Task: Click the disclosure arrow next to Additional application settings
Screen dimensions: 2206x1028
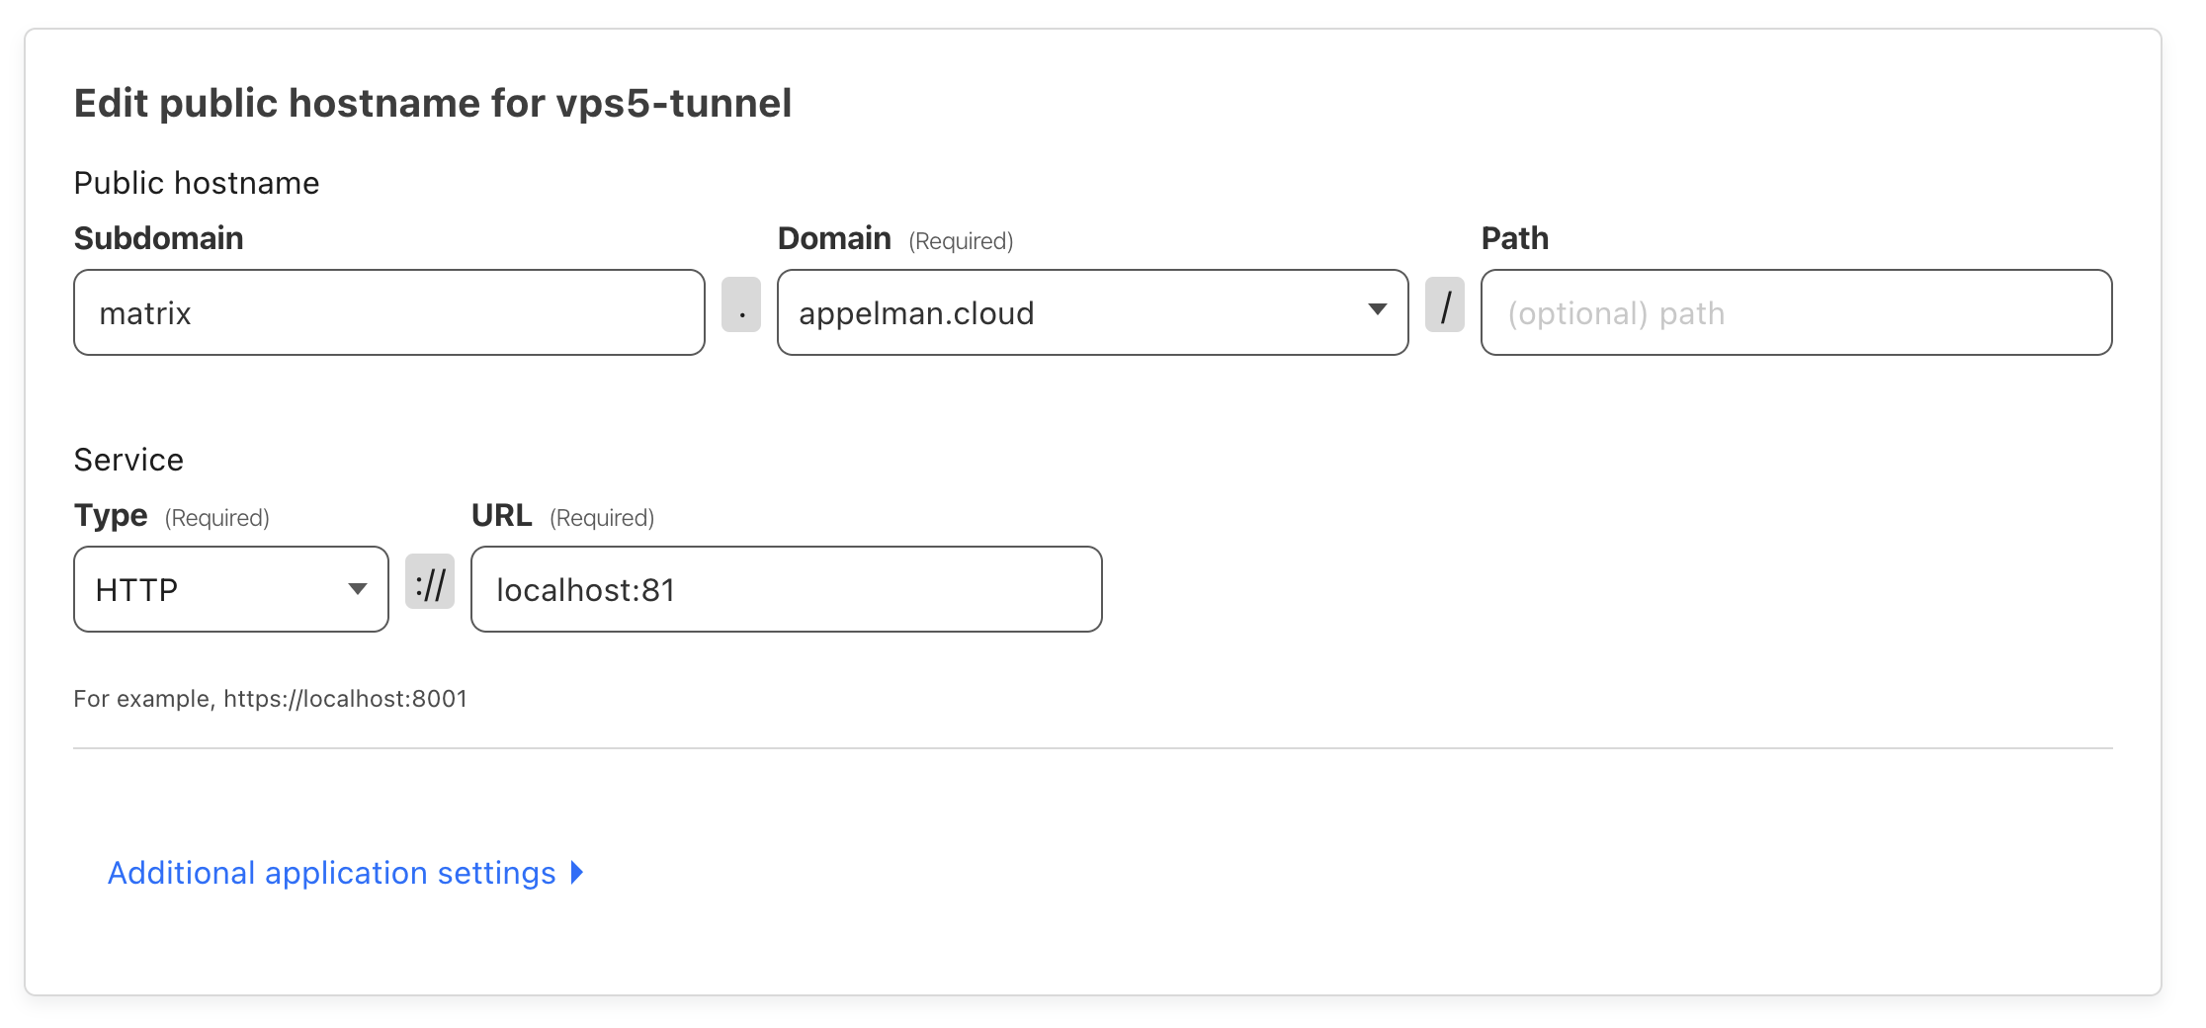Action: (x=577, y=873)
